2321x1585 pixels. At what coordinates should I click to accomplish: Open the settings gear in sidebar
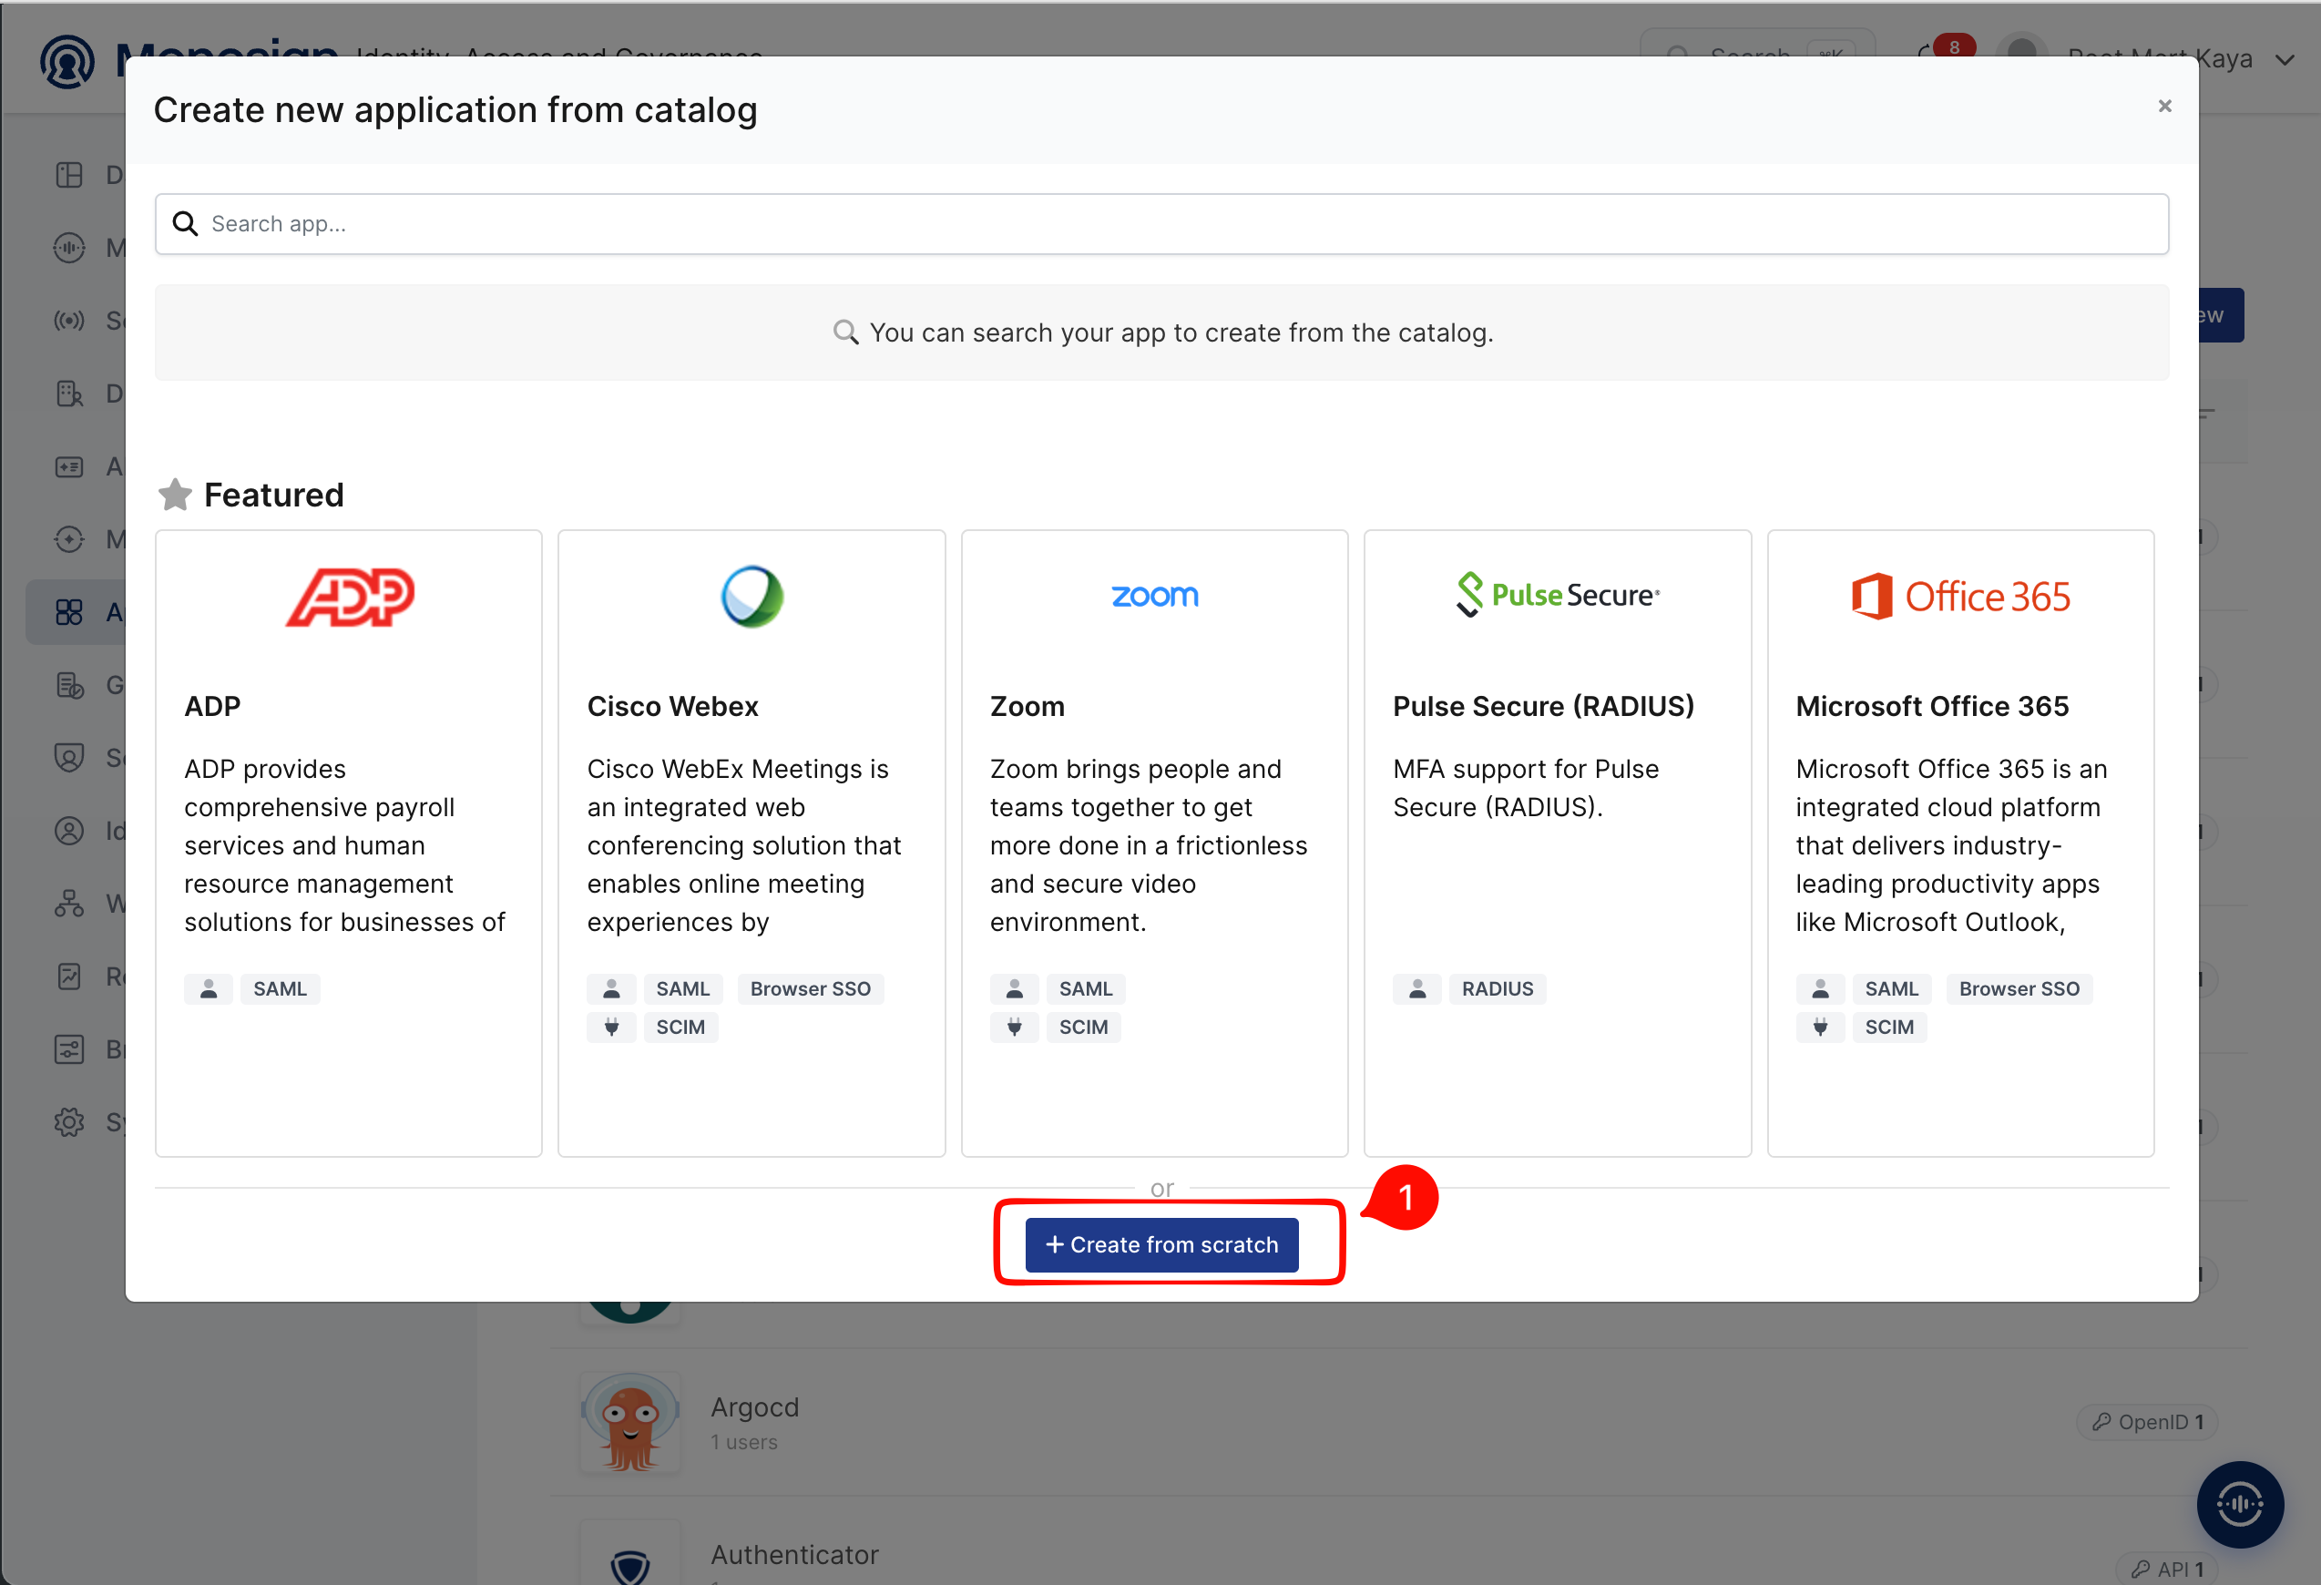[x=69, y=1121]
